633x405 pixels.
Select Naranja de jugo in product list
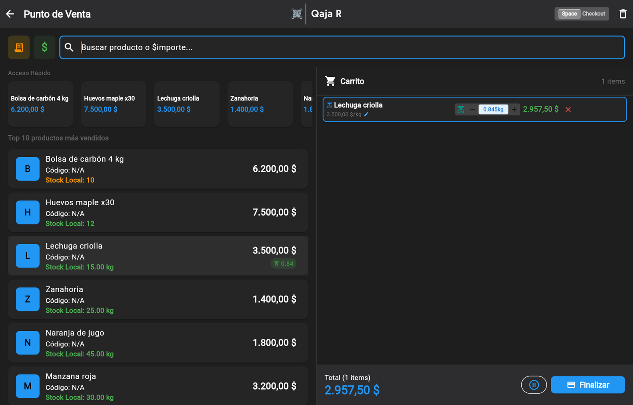point(158,343)
